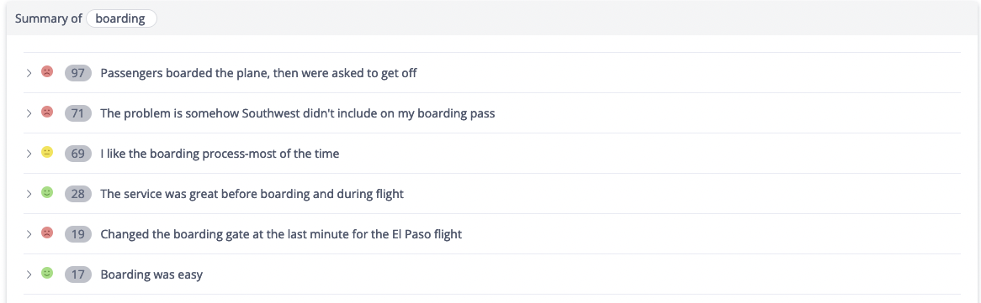Click the sad face icon beside count 97
This screenshot has width=981, height=303.
(47, 72)
